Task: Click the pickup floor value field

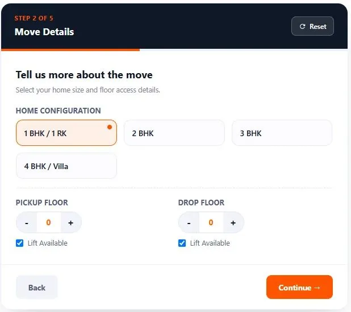Action: point(49,222)
